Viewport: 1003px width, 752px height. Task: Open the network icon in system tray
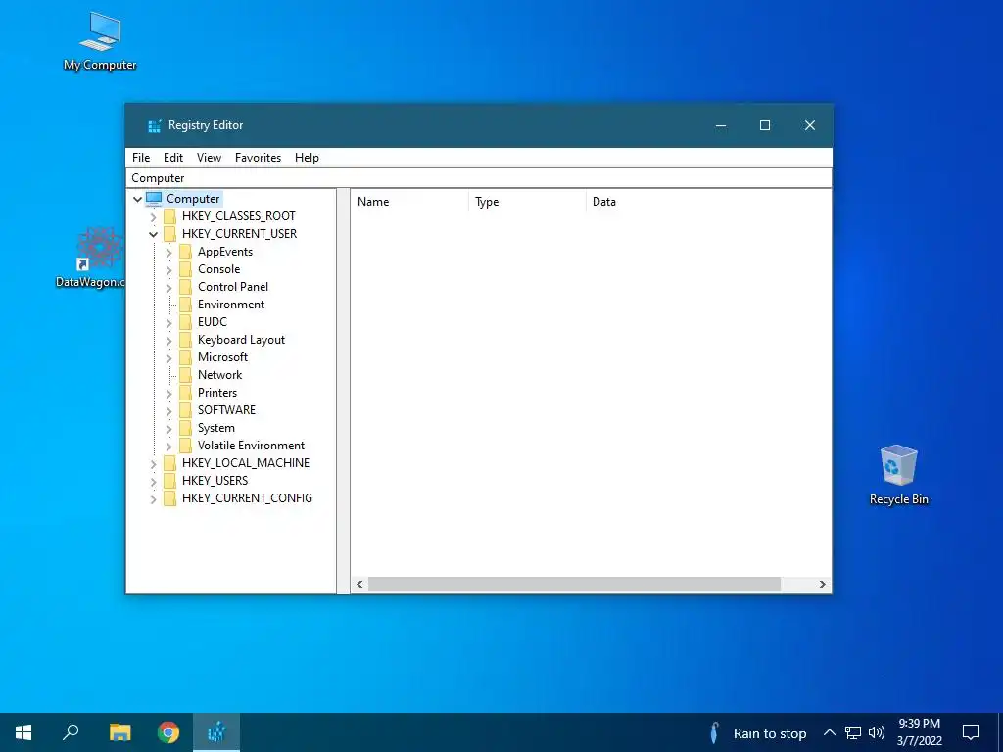pos(853,732)
